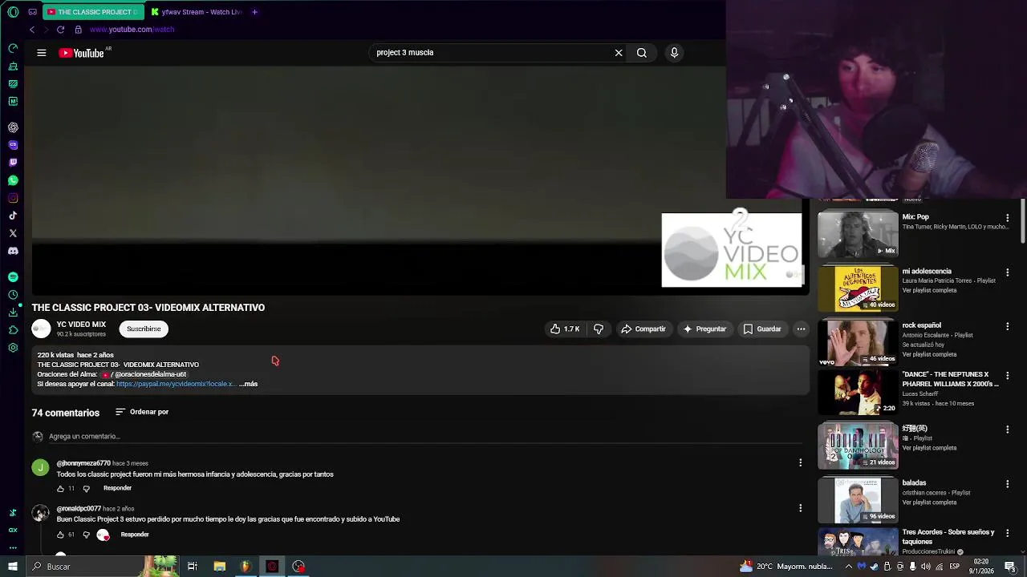1027x577 pixels.
Task: Open Tres Acordes video thumbnail
Action: coord(858,542)
